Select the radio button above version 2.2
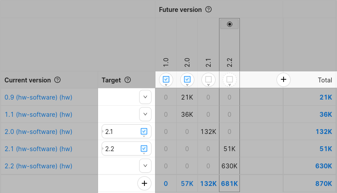337x193 pixels. coord(229,24)
